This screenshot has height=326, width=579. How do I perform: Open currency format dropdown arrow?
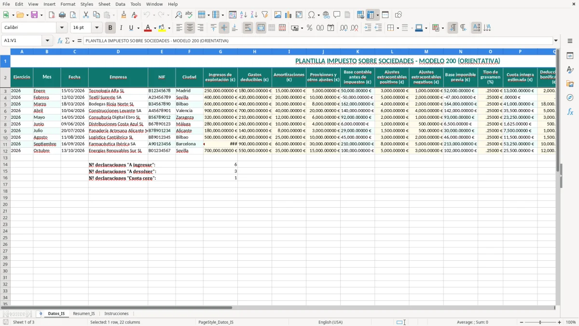pos(302,28)
